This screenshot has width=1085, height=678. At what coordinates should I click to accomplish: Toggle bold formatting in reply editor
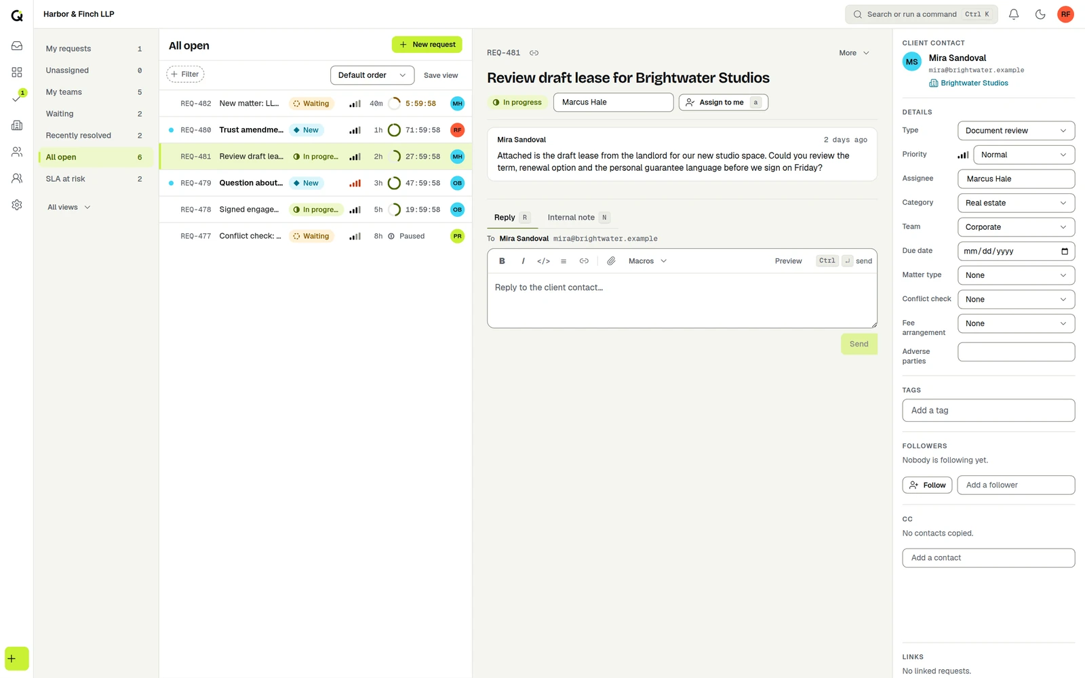[502, 261]
